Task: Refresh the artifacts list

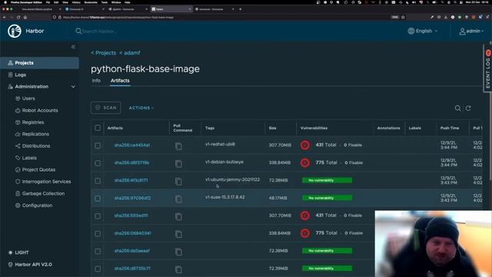Action: click(468, 108)
